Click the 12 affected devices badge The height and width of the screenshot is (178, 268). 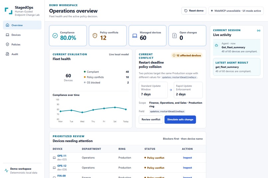187,55
